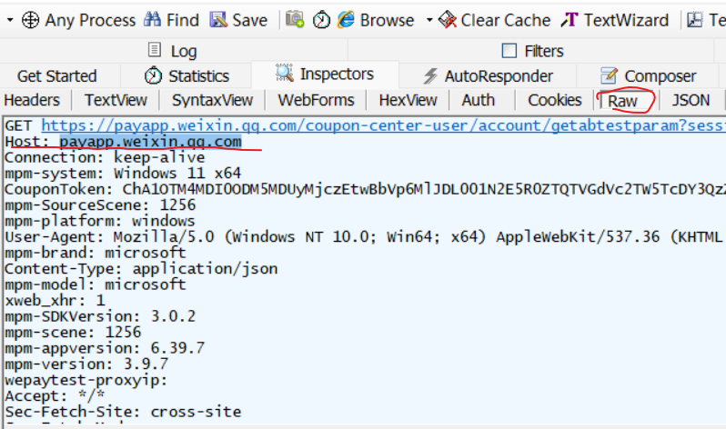Screen dimensions: 726x429
Task: Open the Browse dropdown arrow
Action: coord(429,20)
